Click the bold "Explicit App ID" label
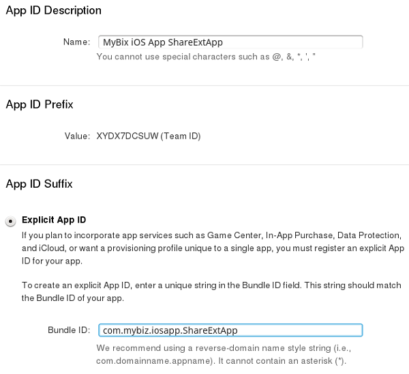The height and width of the screenshot is (374, 409). pyautogui.click(x=55, y=220)
